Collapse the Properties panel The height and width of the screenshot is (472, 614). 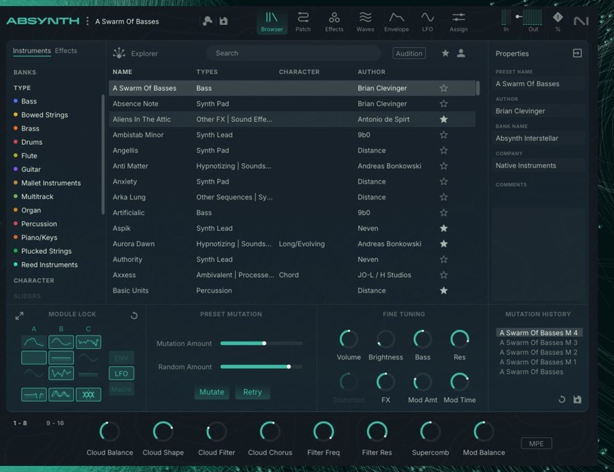coord(577,53)
